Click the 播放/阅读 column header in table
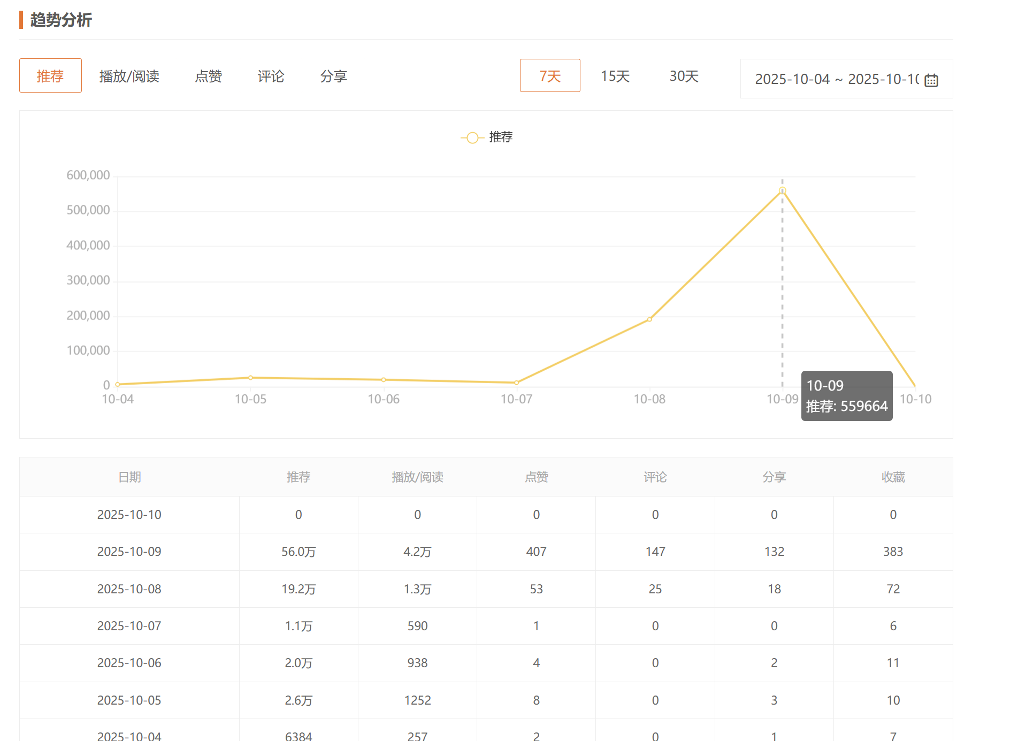 (x=417, y=477)
